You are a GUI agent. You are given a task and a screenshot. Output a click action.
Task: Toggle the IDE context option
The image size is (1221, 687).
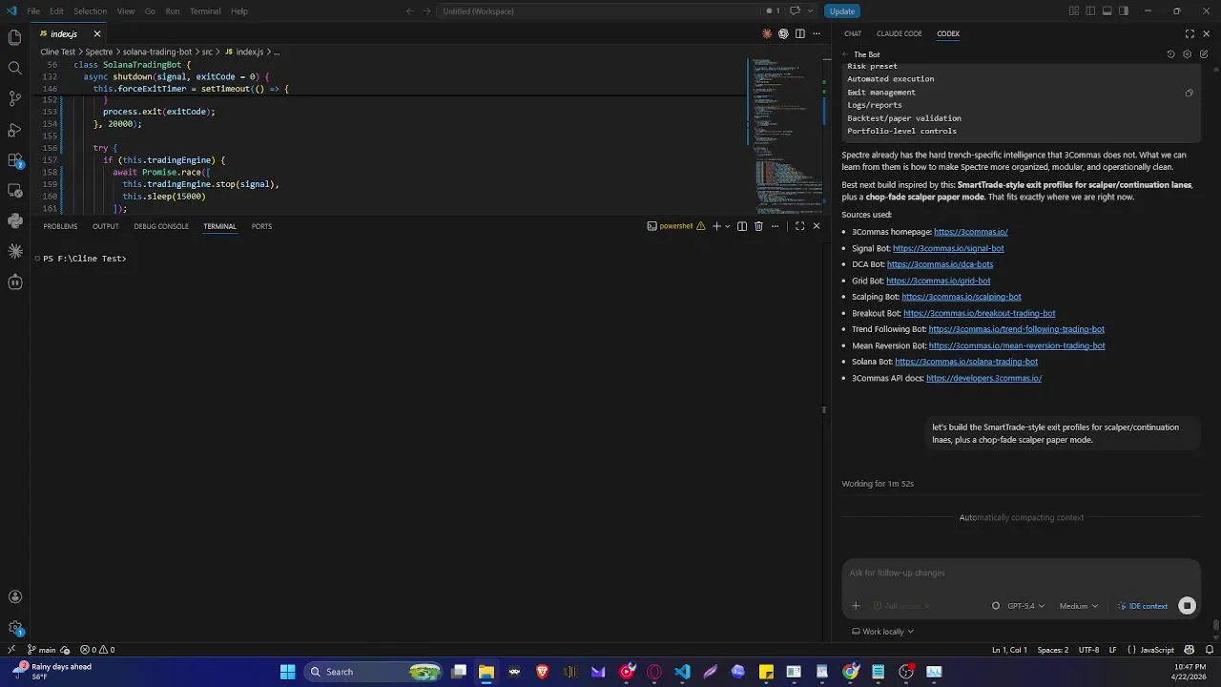point(1142,606)
